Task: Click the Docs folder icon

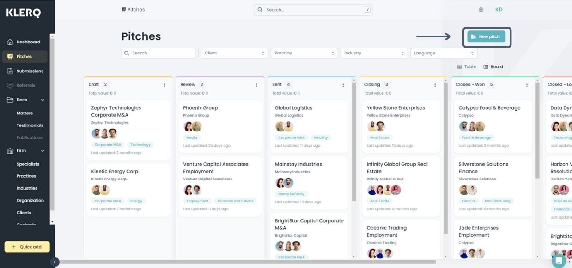Action: (10, 100)
